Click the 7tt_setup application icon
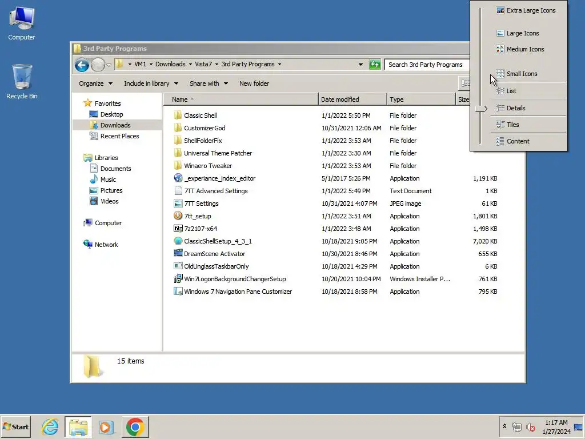Screen dimensions: 585x439 178,215
